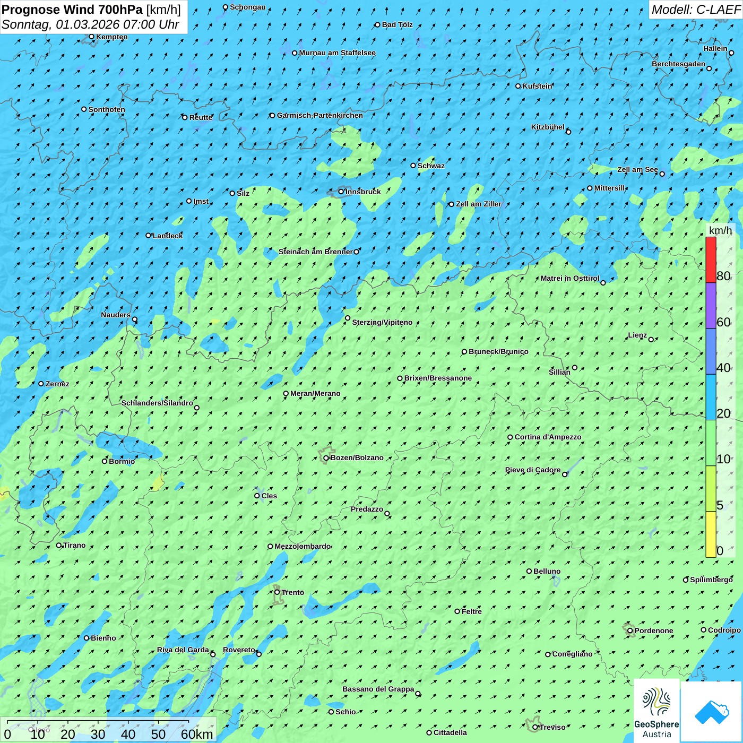Click the 'Sillian' label
Viewport: 743px width, 743px height.
[559, 372]
